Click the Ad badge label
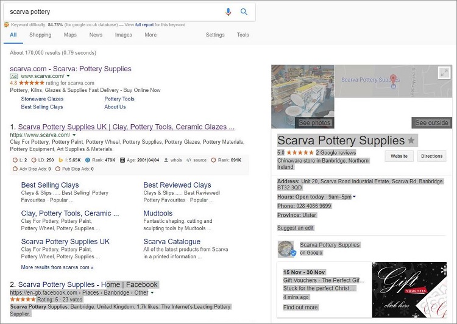The height and width of the screenshot is (324, 457). pos(13,76)
